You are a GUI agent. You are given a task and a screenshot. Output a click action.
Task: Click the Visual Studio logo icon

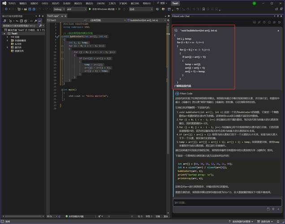pyautogui.click(x=4, y=3)
